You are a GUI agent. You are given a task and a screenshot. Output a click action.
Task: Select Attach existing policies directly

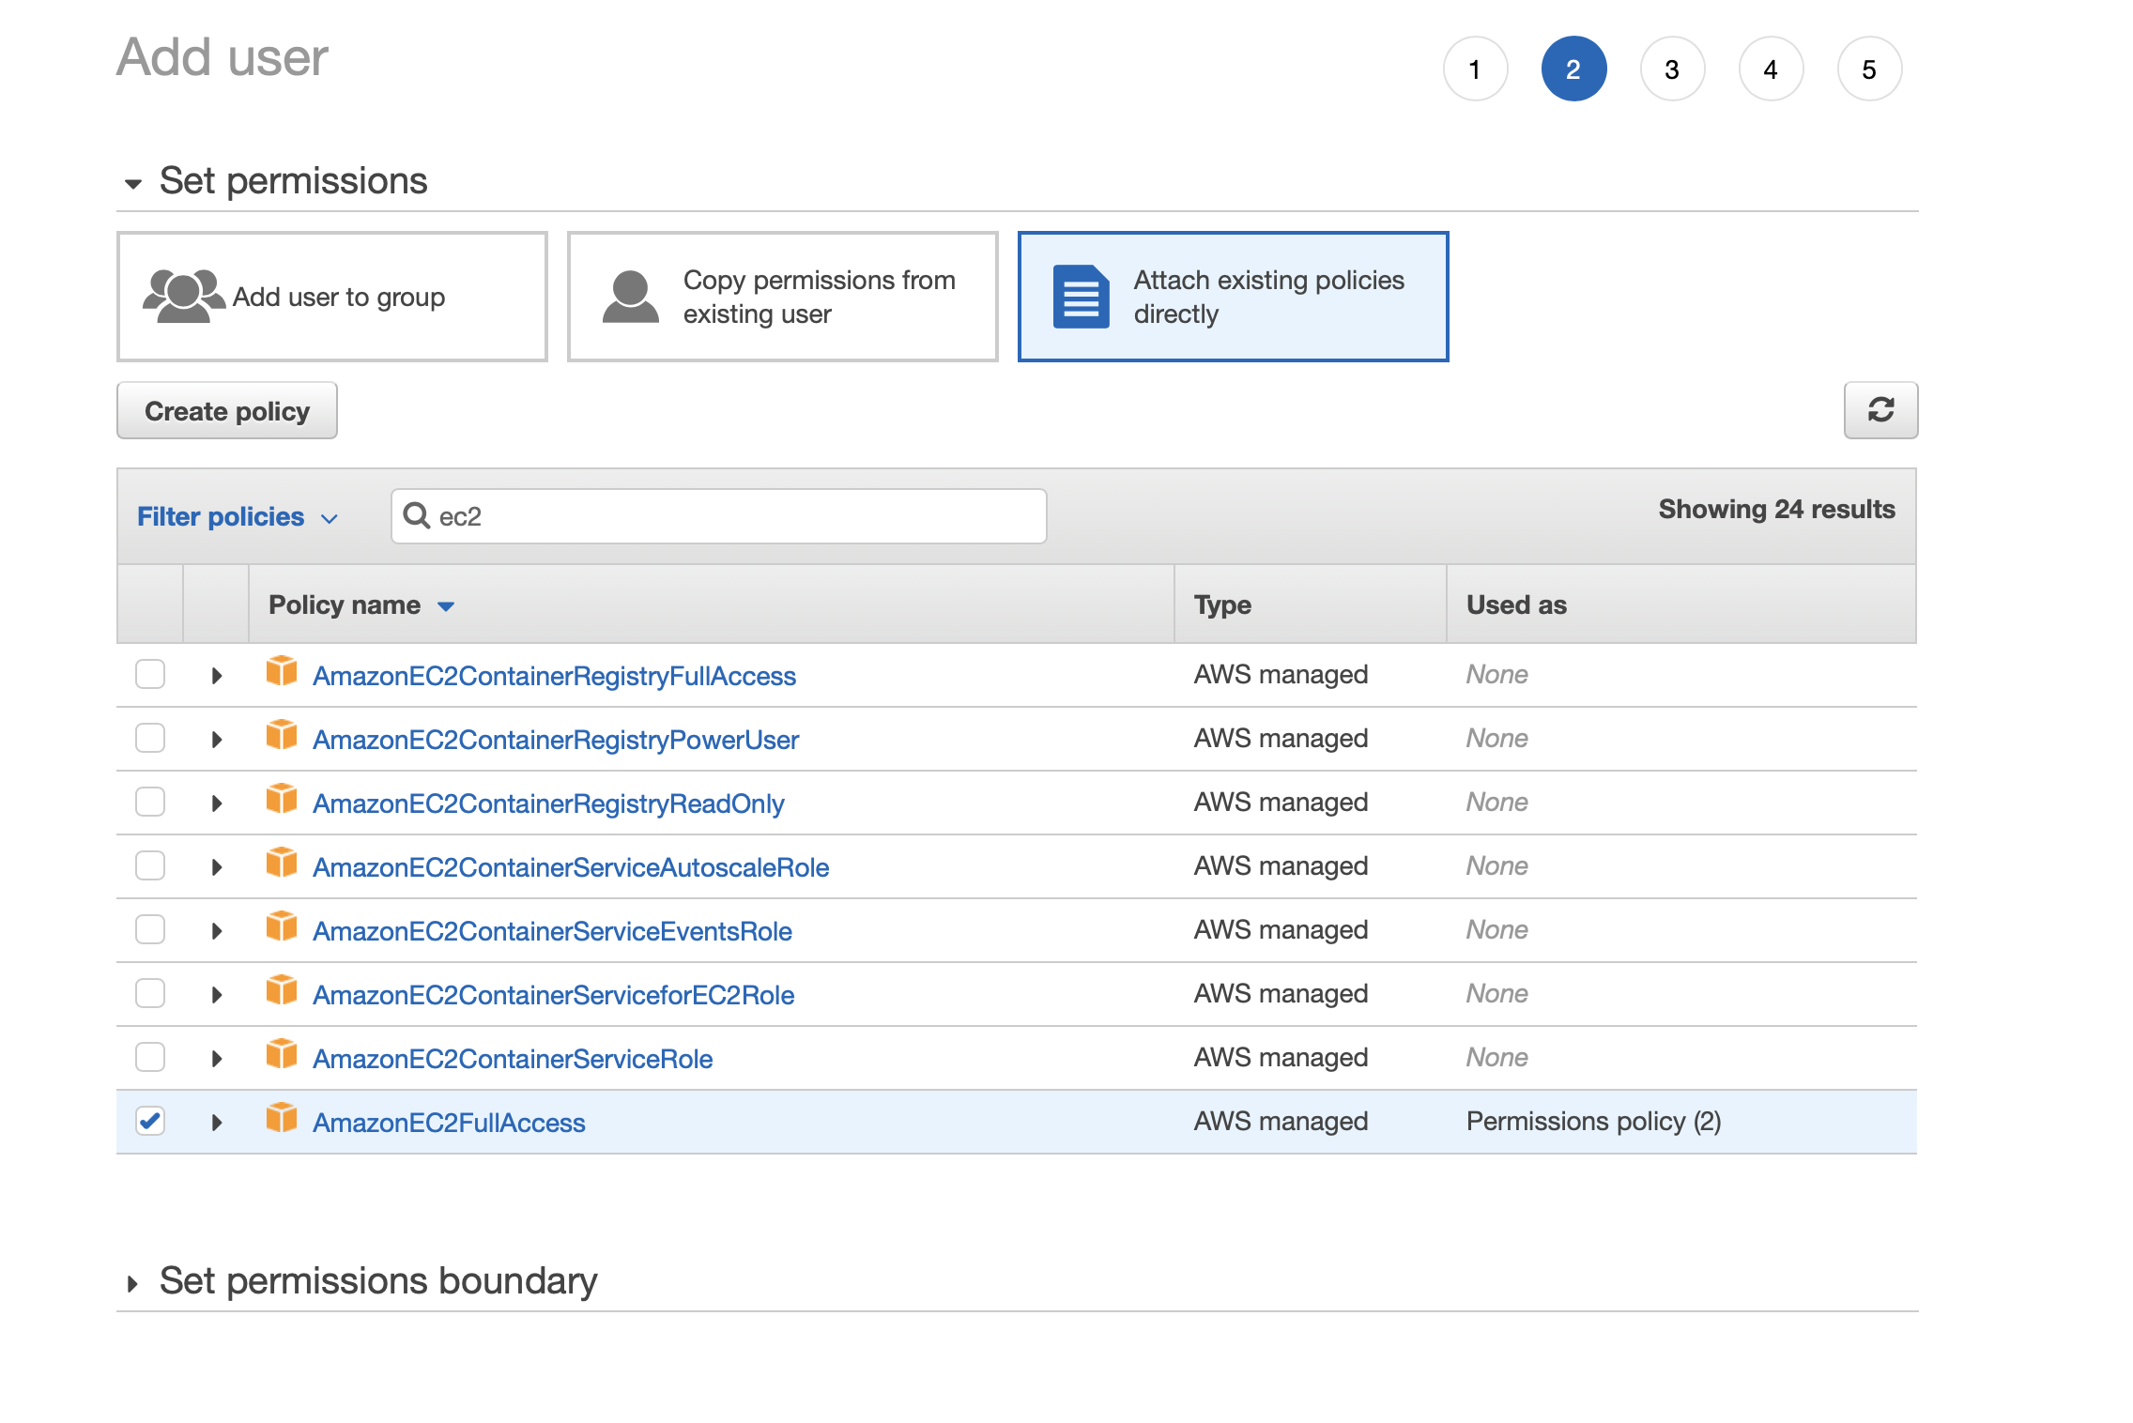tap(1234, 297)
